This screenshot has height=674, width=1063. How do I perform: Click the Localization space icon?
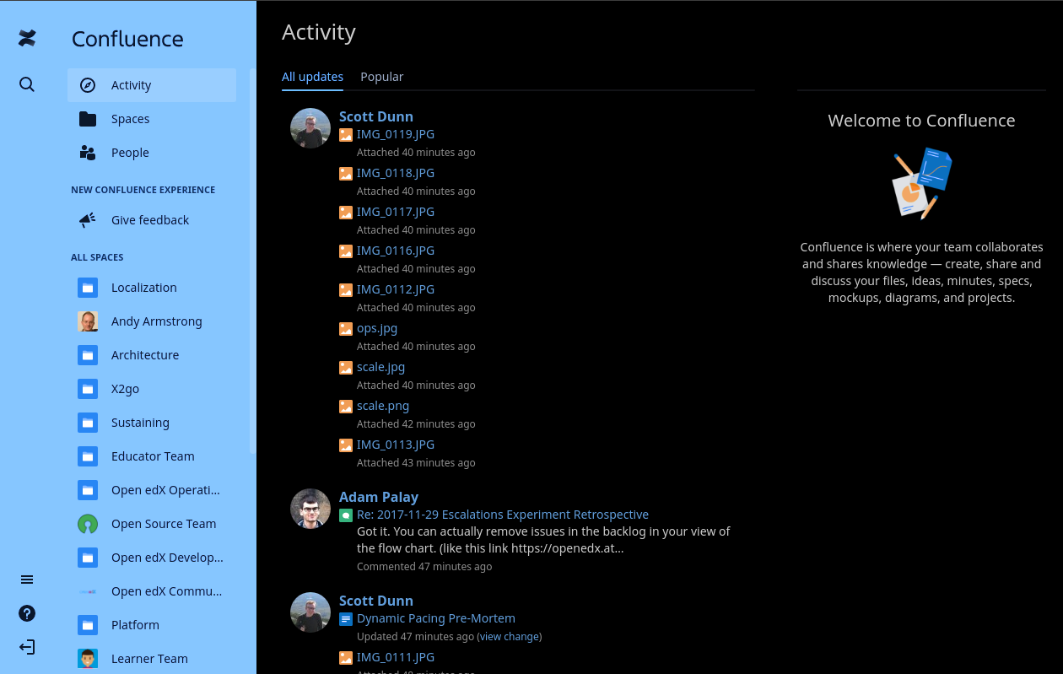pyautogui.click(x=88, y=288)
